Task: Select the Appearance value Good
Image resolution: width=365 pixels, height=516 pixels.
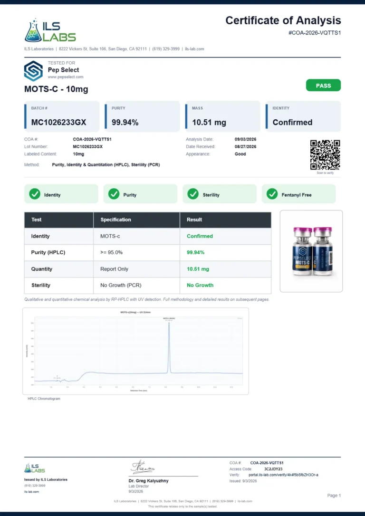Action: pos(240,153)
